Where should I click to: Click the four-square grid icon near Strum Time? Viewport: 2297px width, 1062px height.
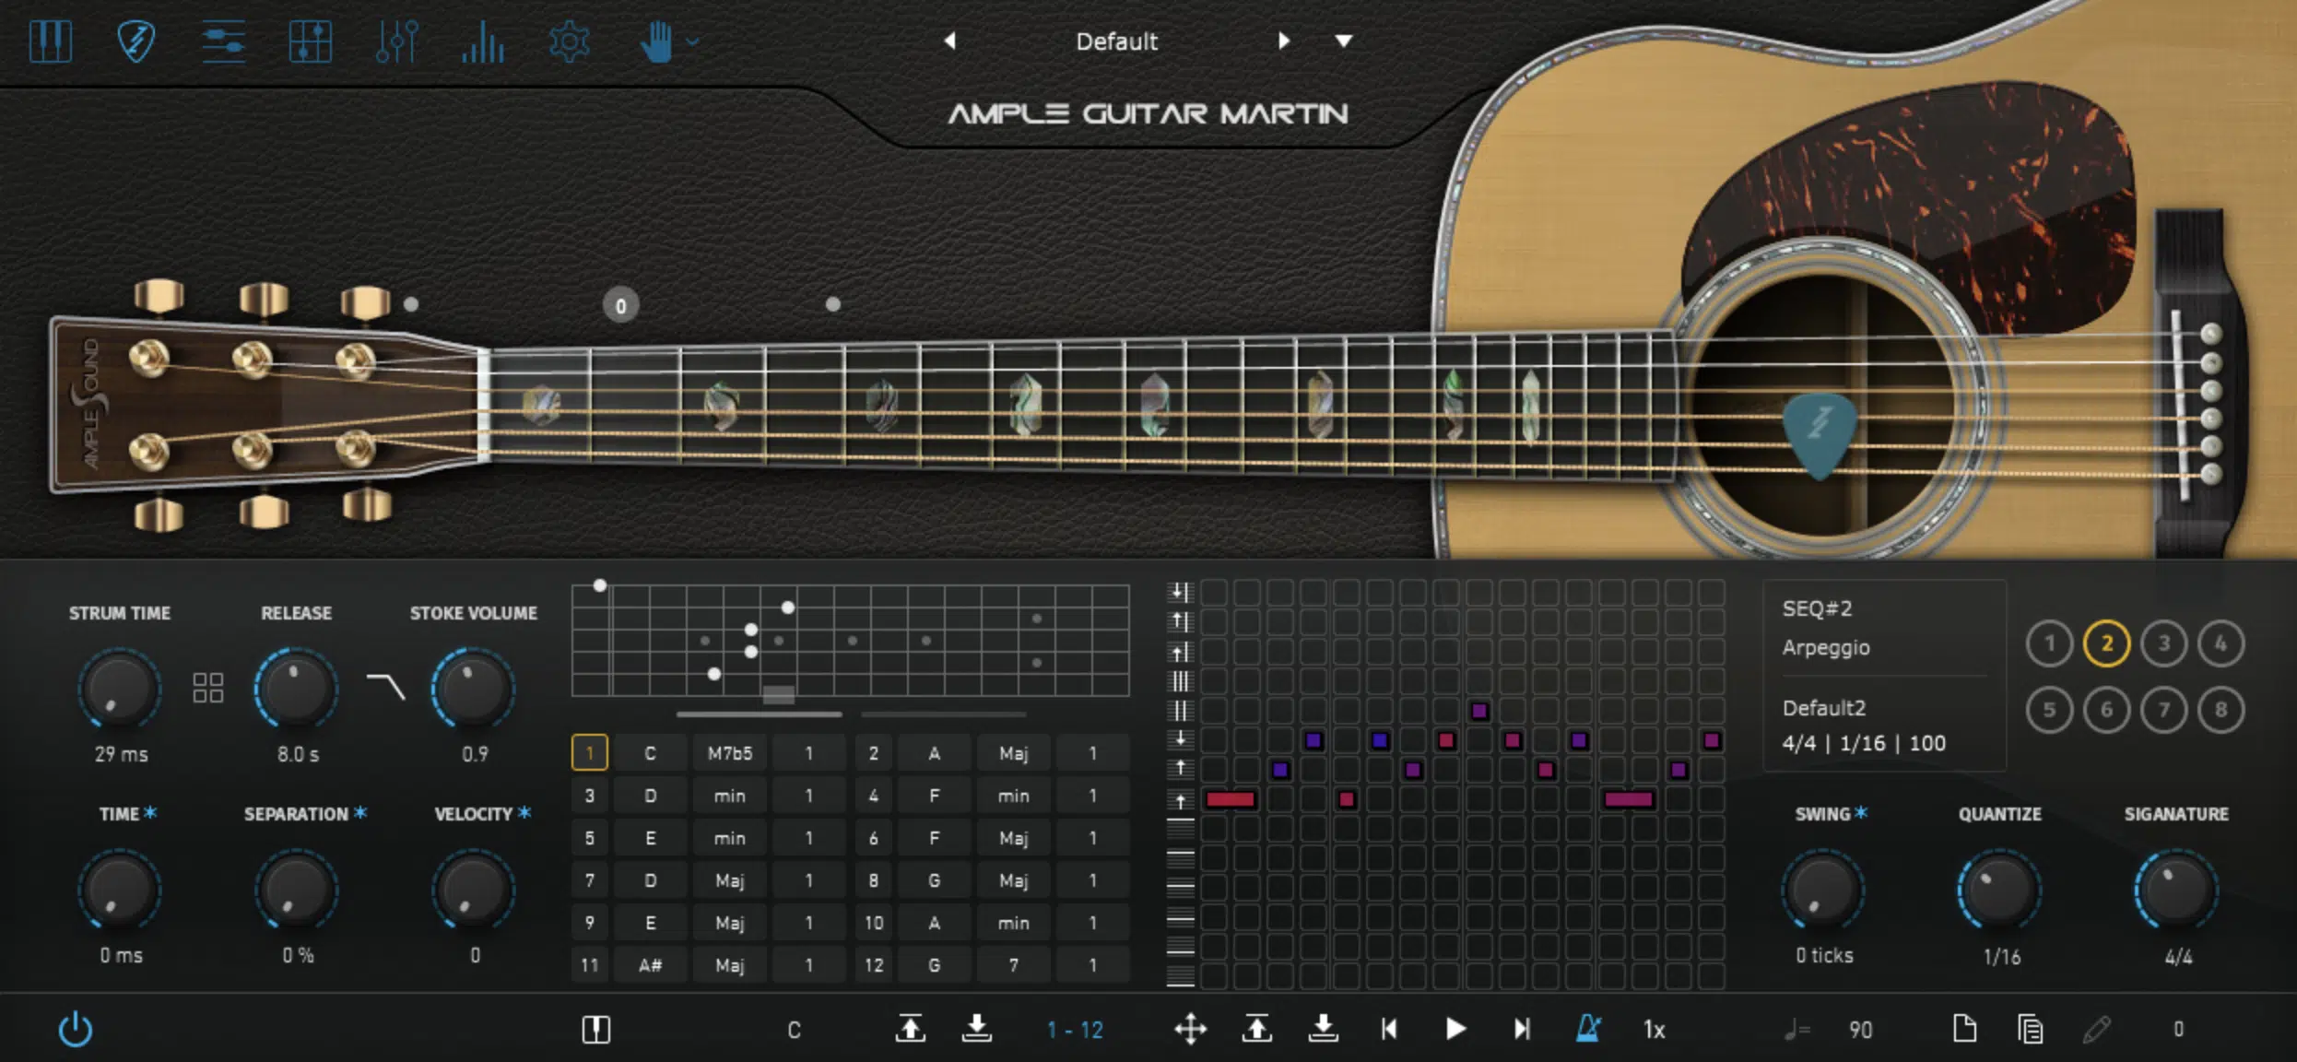pos(208,688)
